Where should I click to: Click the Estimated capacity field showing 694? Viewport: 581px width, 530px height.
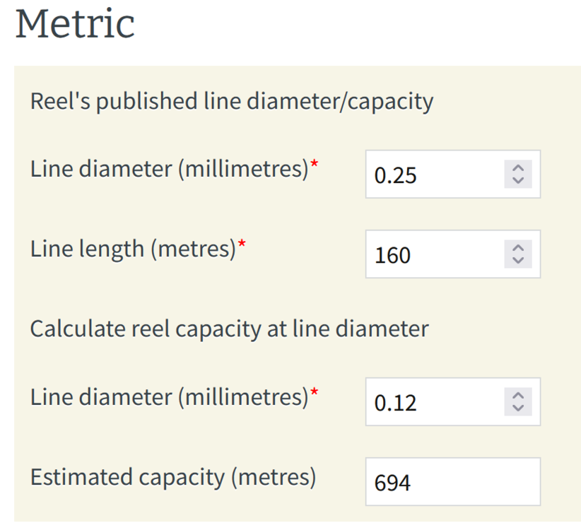[453, 482]
